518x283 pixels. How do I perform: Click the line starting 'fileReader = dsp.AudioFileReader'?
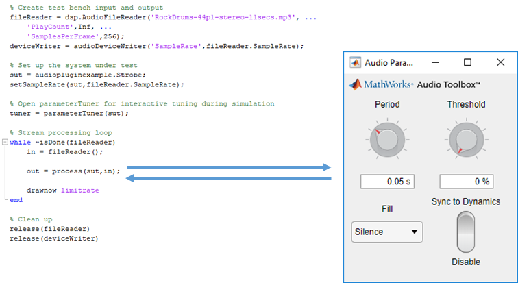point(163,17)
